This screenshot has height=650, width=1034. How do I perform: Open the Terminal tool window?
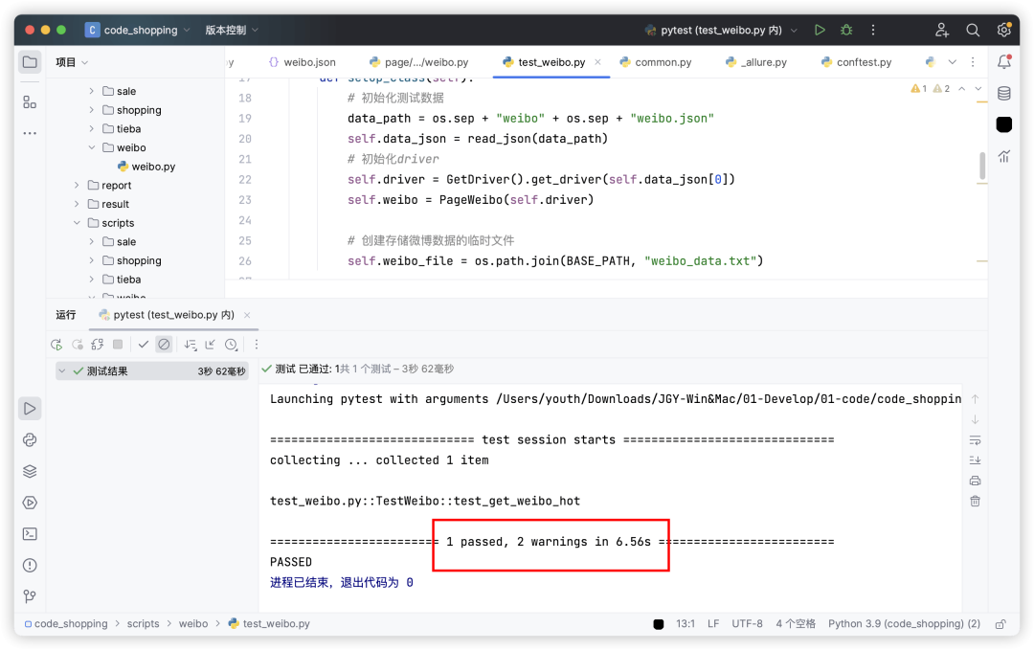click(x=30, y=534)
